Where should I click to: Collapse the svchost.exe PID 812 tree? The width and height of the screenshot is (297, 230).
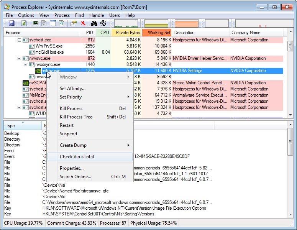(x=19, y=40)
